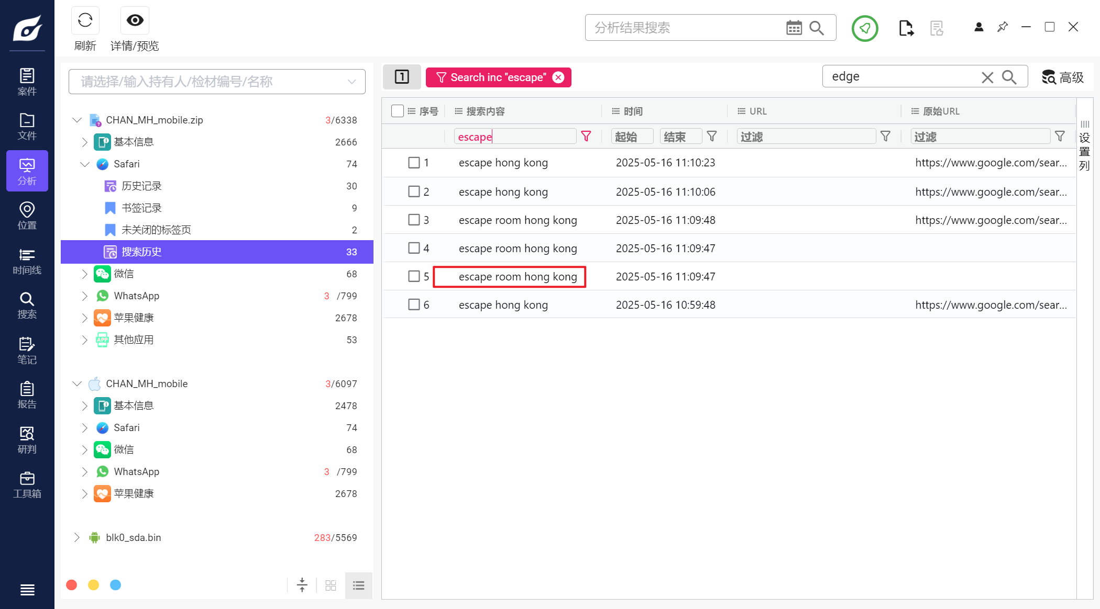The width and height of the screenshot is (1100, 609).
Task: Select 历史记录 under Safari
Action: [141, 186]
